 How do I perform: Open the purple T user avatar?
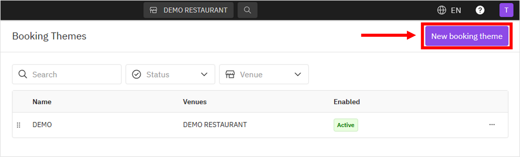(x=506, y=10)
